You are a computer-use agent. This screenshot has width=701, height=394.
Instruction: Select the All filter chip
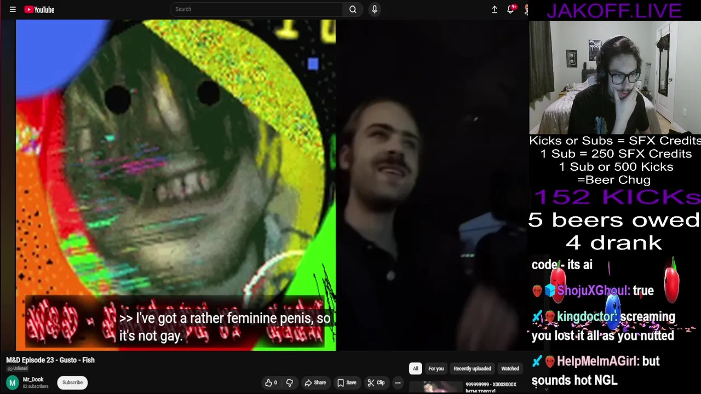(x=415, y=368)
